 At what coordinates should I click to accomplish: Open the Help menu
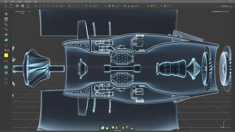tap(35, 1)
